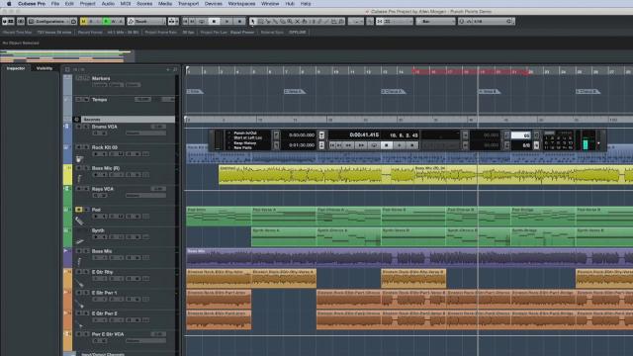This screenshot has height=356, width=633.
Task: Solo the Bass Mic (R) track
Action: (86, 168)
